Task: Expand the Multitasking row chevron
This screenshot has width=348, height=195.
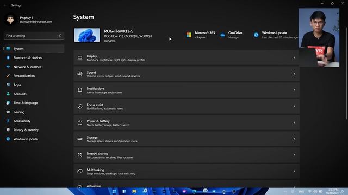Action: click(294, 171)
